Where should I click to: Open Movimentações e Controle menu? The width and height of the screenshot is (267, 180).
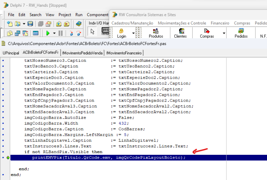click(182, 23)
